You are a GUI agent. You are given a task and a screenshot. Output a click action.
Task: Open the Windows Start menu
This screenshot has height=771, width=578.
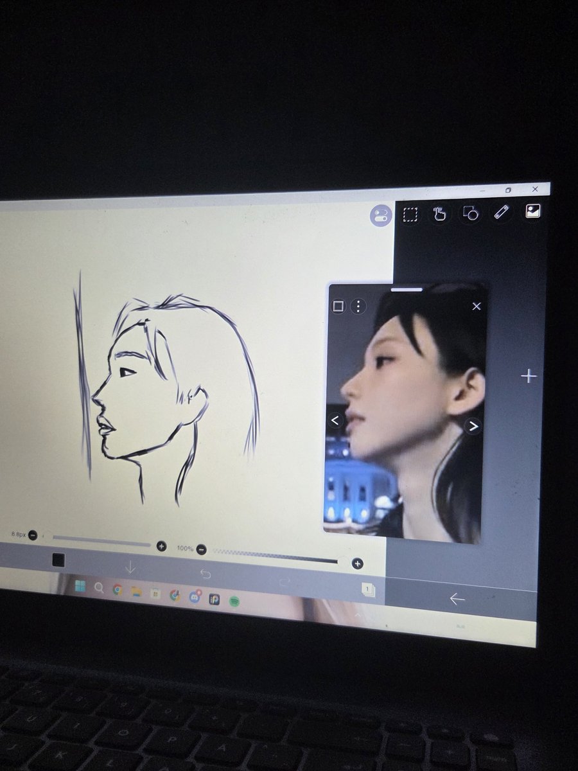(x=80, y=585)
